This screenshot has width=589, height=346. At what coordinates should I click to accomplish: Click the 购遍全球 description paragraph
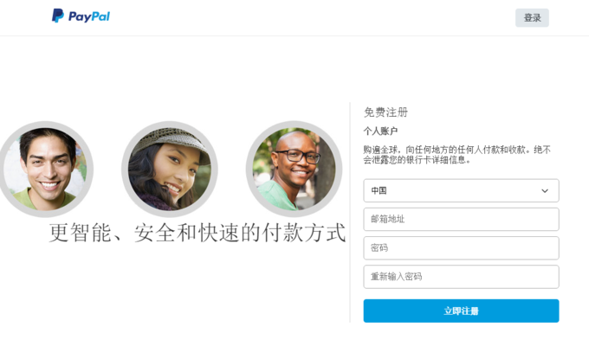click(x=456, y=155)
